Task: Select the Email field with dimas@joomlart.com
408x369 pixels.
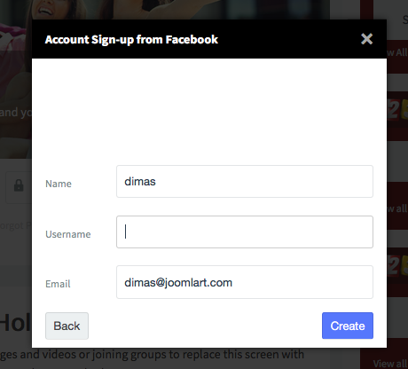Action: (245, 282)
